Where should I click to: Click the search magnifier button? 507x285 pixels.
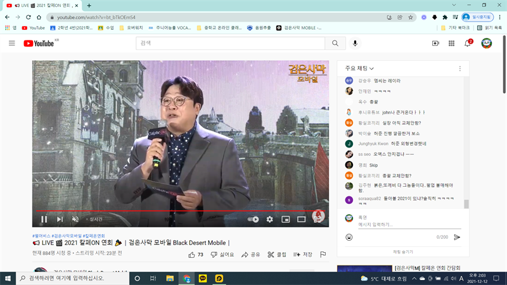335,43
